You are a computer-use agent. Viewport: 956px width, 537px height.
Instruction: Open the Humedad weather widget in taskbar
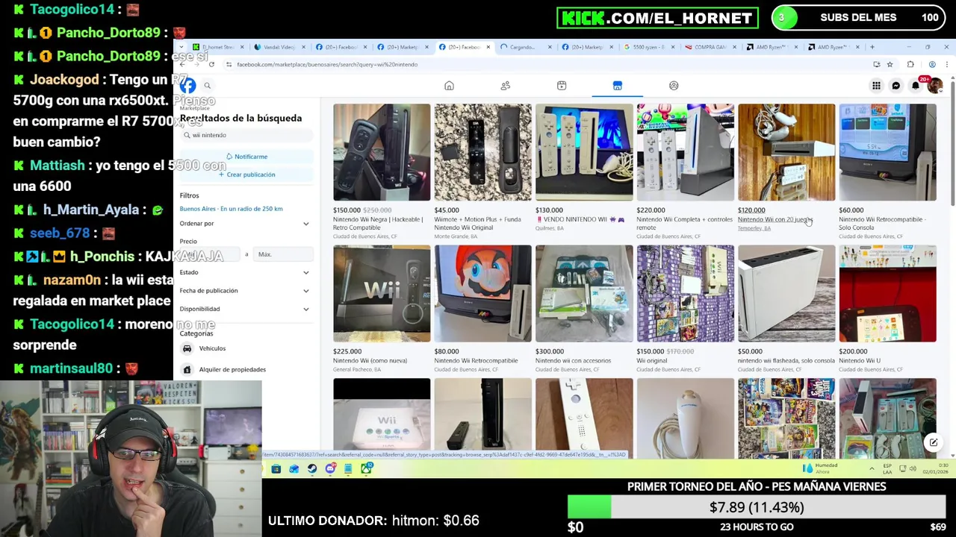pos(819,468)
